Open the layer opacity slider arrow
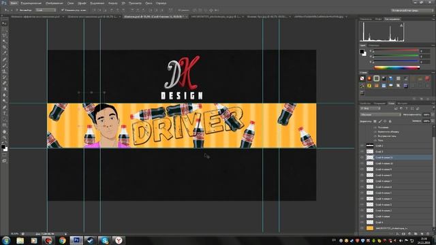Viewport: 436px width, 245px height. 433,114
